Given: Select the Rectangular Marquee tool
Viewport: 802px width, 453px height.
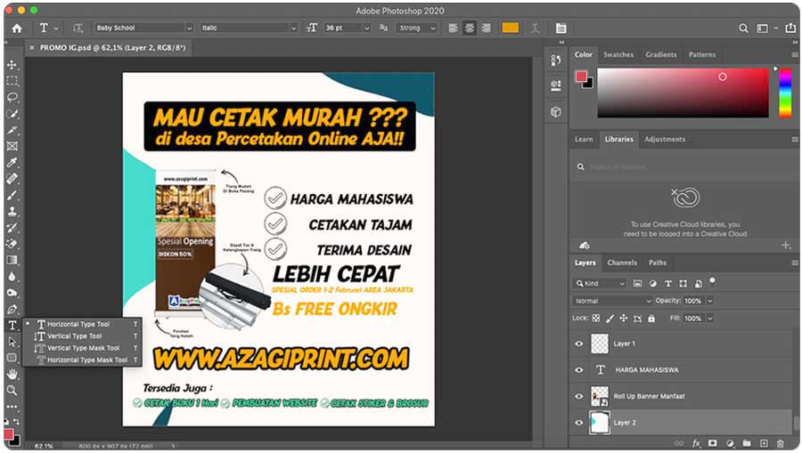Looking at the screenshot, I should coord(12,81).
